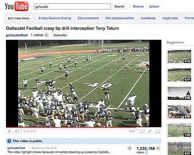Open the 360p quality menu
194x155 pixels.
[132, 131]
